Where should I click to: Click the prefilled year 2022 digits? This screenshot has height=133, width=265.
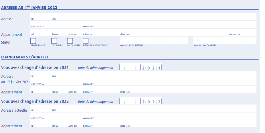[x=151, y=102]
